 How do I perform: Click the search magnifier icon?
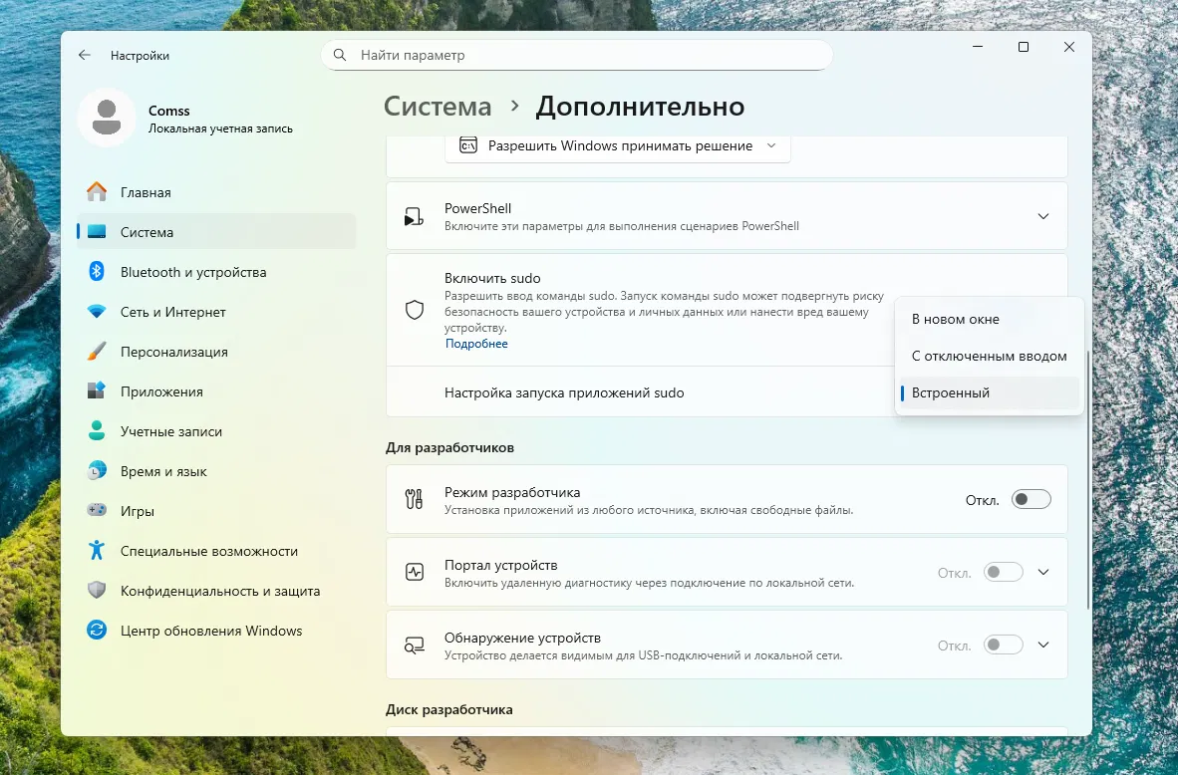pos(340,55)
